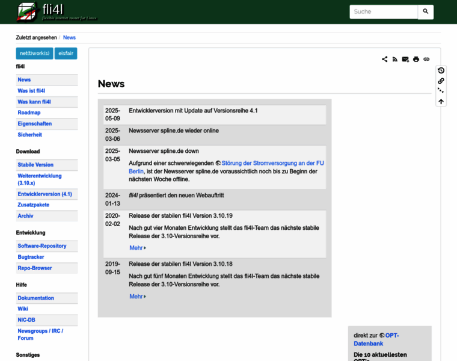Screen dimensions: 457x361
Task: Open the eisfair button
Action: tap(66, 54)
